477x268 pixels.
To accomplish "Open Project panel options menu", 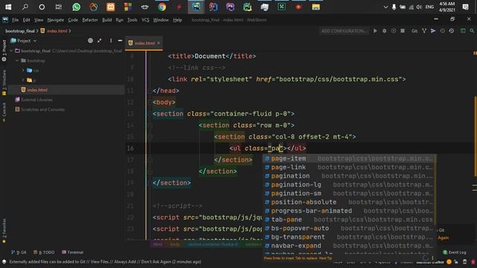I will pyautogui.click(x=111, y=40).
